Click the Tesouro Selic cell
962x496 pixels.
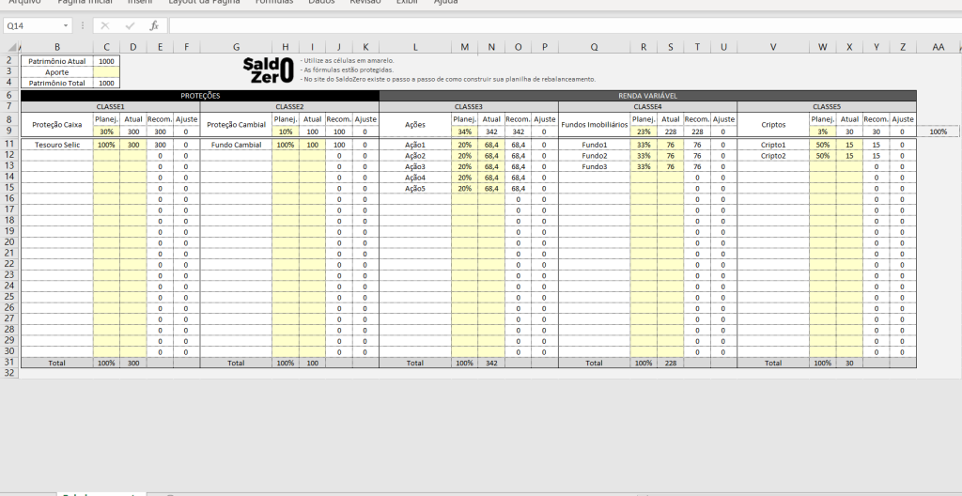(57, 145)
